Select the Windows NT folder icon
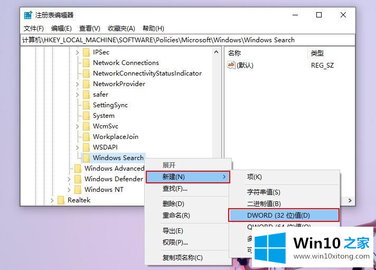 pyautogui.click(x=78, y=190)
